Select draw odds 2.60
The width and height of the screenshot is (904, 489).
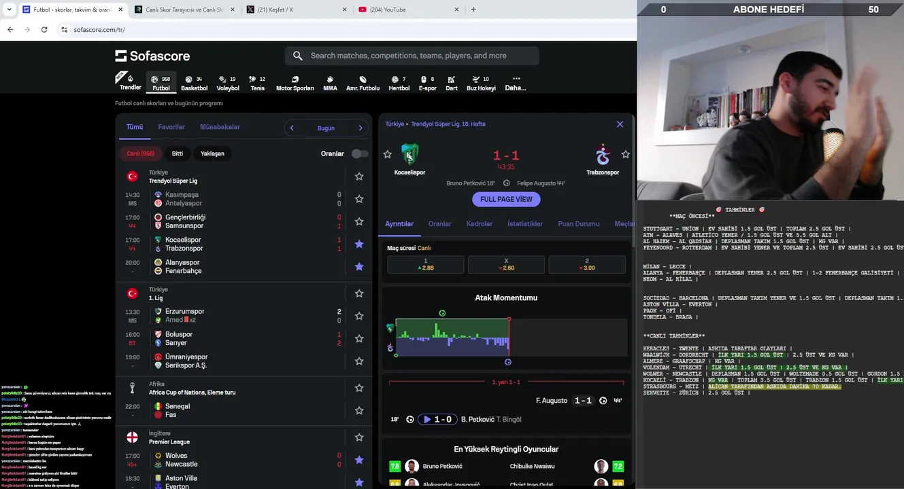pyautogui.click(x=506, y=264)
